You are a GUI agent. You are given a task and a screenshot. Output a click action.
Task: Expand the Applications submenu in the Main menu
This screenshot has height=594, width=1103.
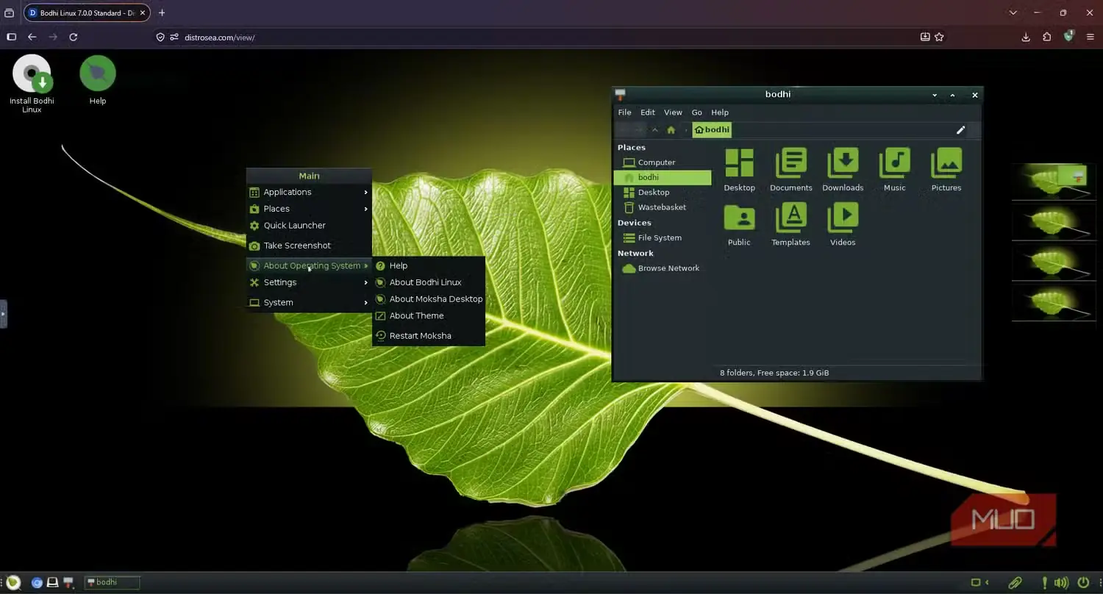pyautogui.click(x=309, y=192)
